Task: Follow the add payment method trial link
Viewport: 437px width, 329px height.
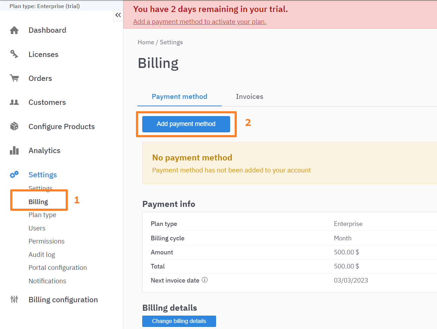Action: [200, 22]
